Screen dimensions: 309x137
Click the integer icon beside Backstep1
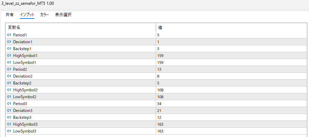(9, 49)
